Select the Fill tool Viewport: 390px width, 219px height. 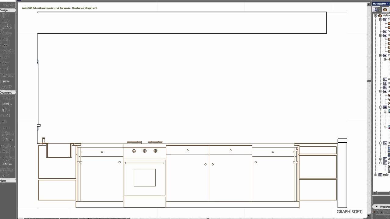(x=8, y=122)
